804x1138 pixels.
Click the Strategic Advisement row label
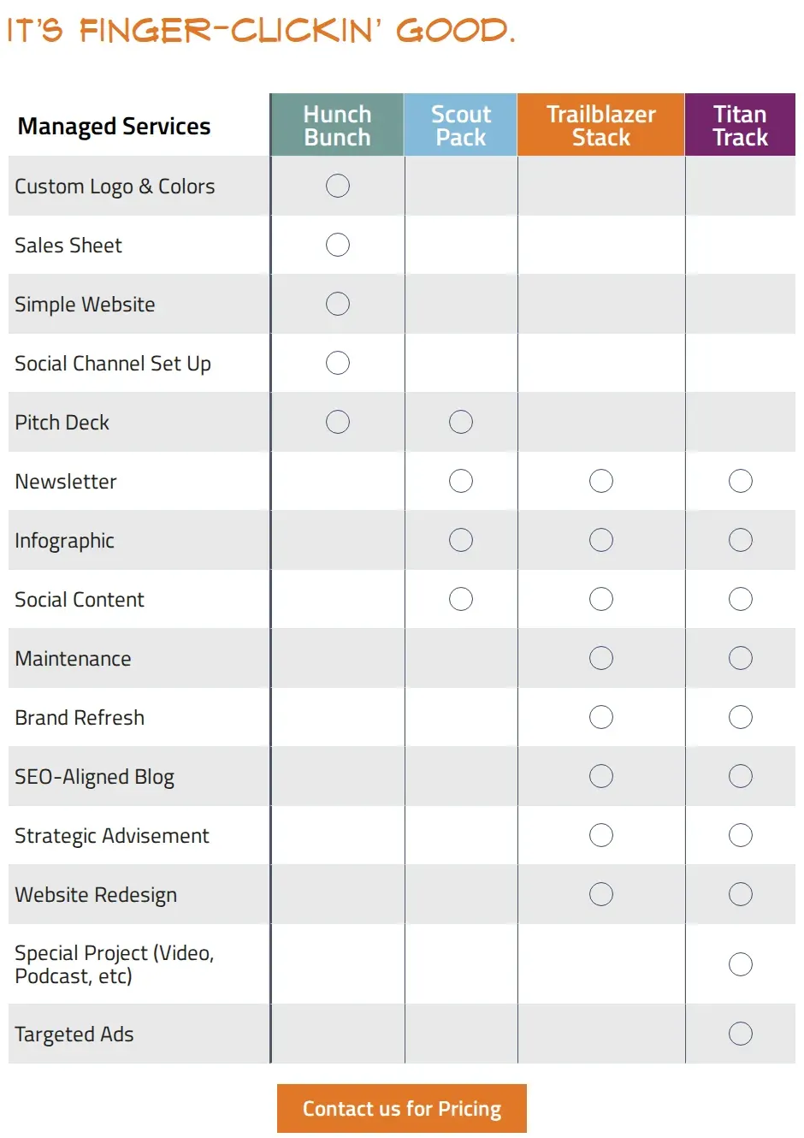(x=112, y=836)
